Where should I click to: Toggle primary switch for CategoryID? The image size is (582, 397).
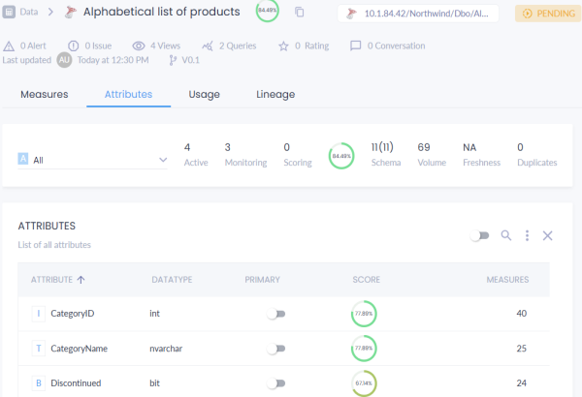point(276,314)
